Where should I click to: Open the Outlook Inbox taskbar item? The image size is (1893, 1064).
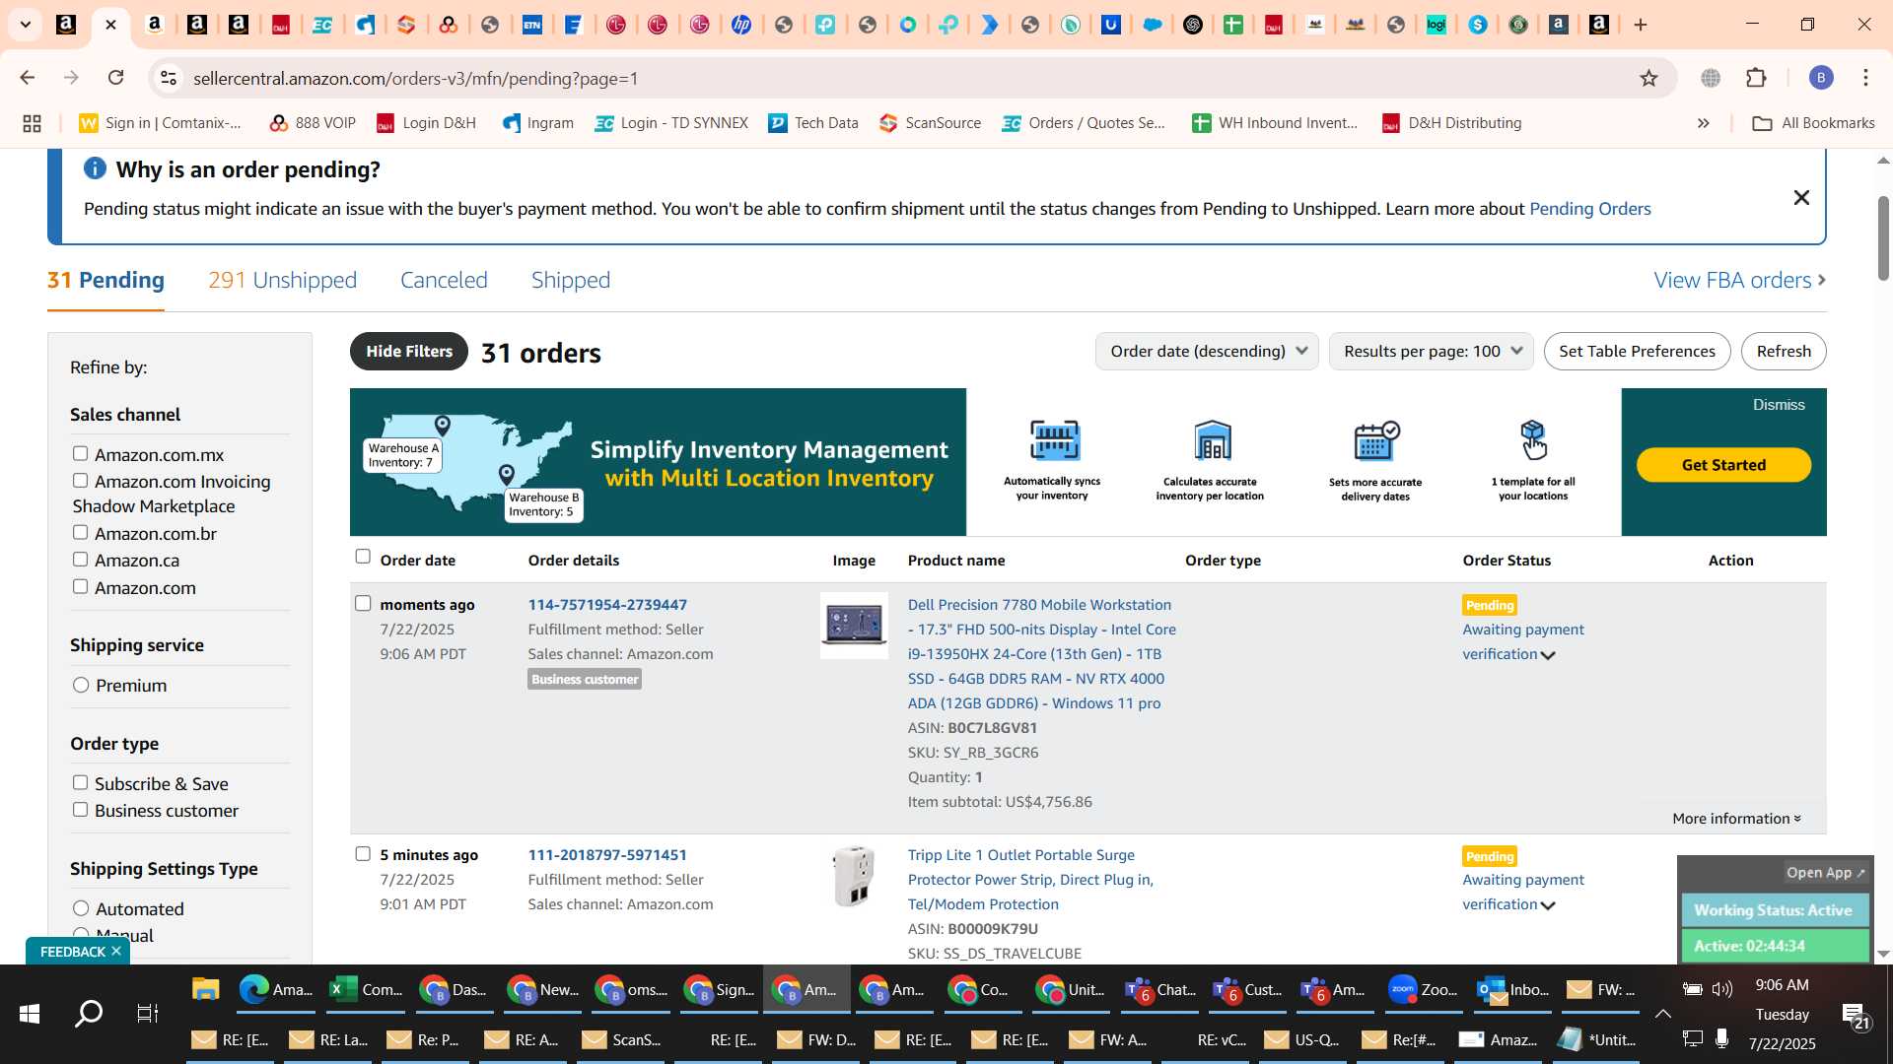click(x=1512, y=990)
